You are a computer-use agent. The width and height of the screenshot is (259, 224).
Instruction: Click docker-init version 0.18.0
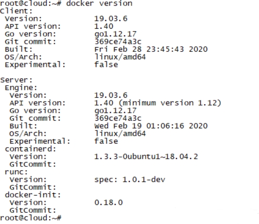click(109, 202)
